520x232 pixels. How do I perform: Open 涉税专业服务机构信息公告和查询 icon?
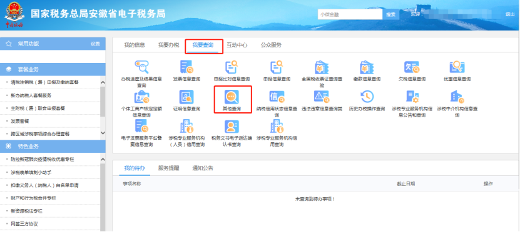tap(412, 97)
